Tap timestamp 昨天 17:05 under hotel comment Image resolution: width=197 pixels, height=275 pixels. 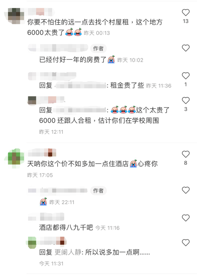click(40, 175)
